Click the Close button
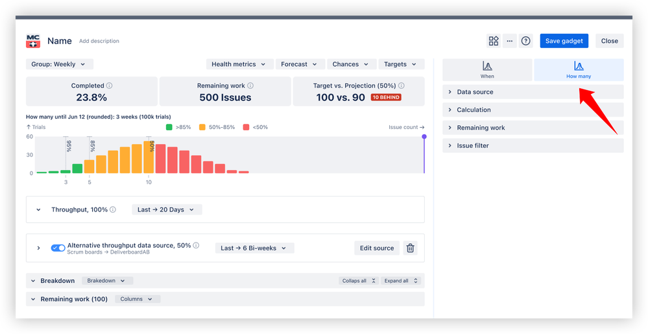Image resolution: width=648 pixels, height=334 pixels. pyautogui.click(x=610, y=41)
